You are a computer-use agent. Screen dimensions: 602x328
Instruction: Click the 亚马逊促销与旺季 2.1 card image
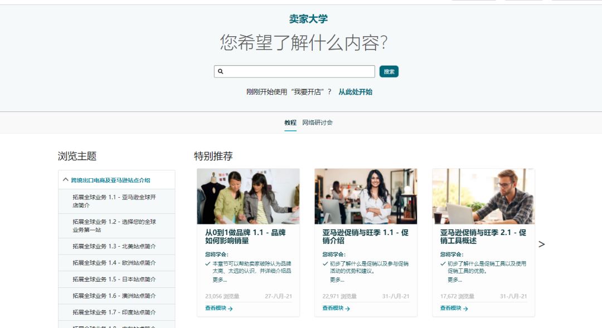coord(483,197)
